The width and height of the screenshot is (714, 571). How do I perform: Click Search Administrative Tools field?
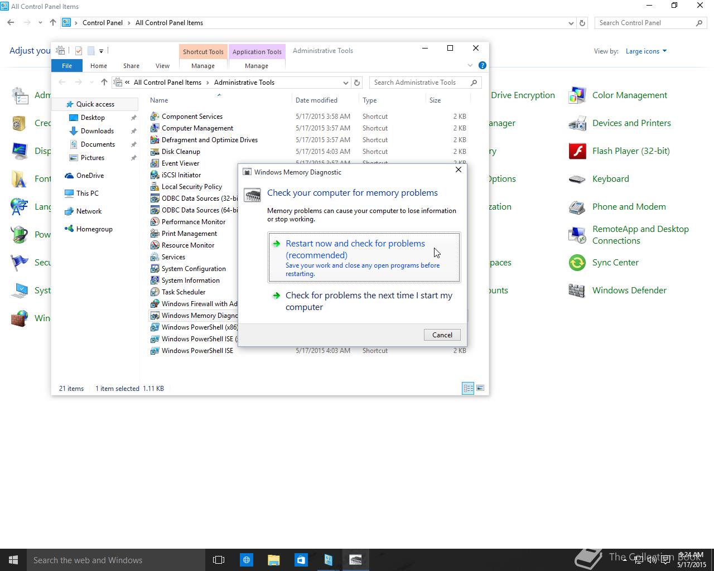pyautogui.click(x=426, y=83)
